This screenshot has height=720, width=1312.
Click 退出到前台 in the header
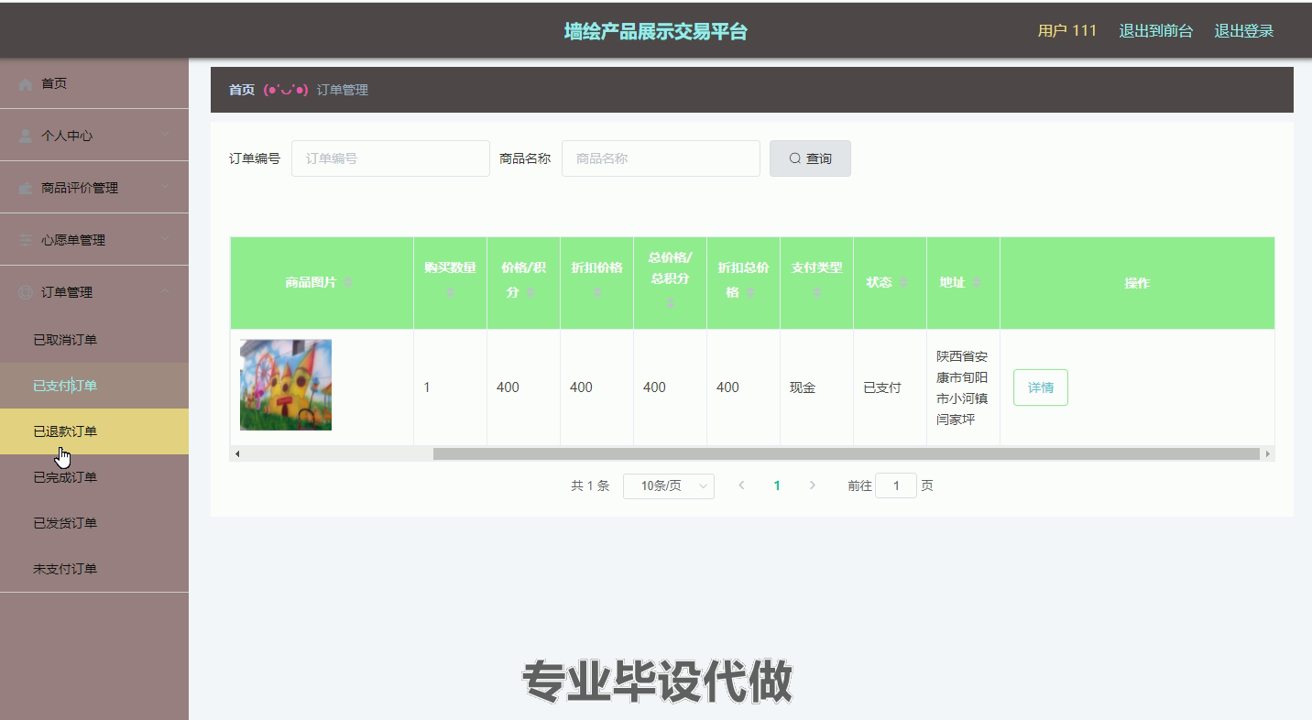(1155, 31)
